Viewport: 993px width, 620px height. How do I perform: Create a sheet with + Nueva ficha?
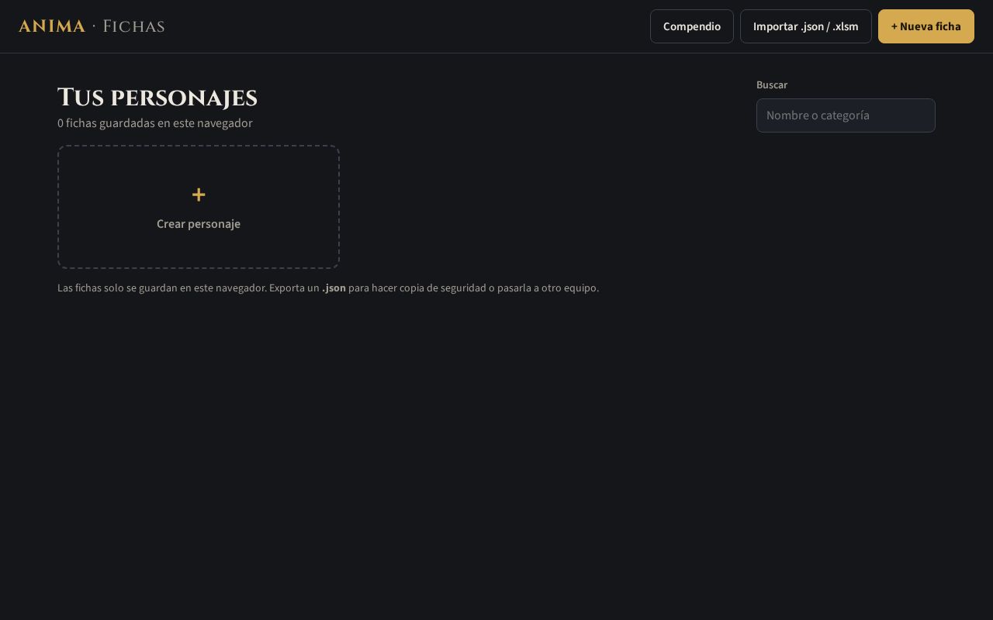926,26
